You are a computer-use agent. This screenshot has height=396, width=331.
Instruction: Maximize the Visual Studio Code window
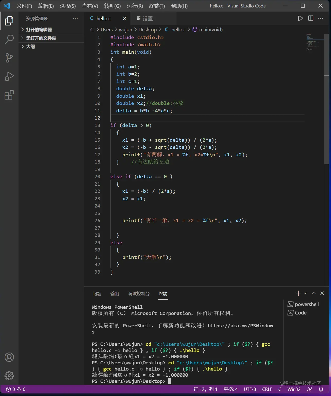[303, 6]
